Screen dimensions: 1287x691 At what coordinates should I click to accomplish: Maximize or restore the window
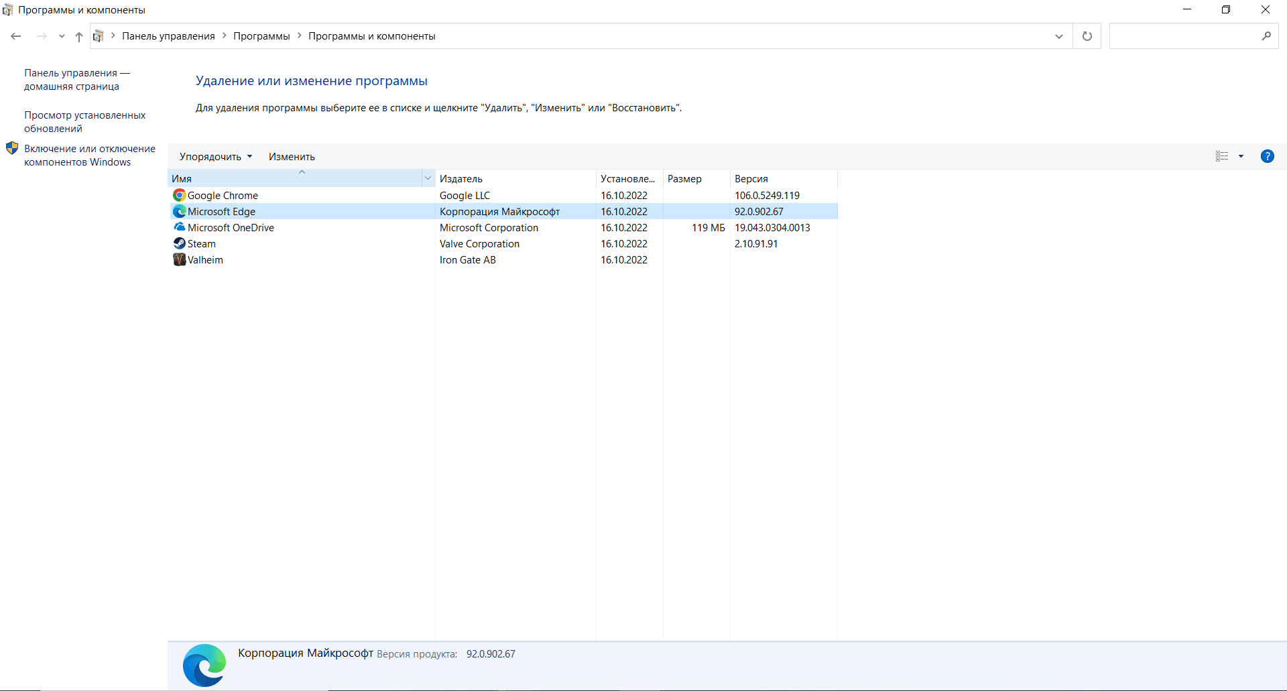click(x=1226, y=9)
